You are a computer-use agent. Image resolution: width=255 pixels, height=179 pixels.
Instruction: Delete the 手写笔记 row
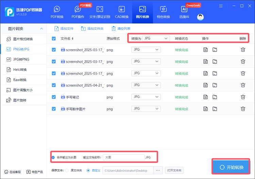243,97
